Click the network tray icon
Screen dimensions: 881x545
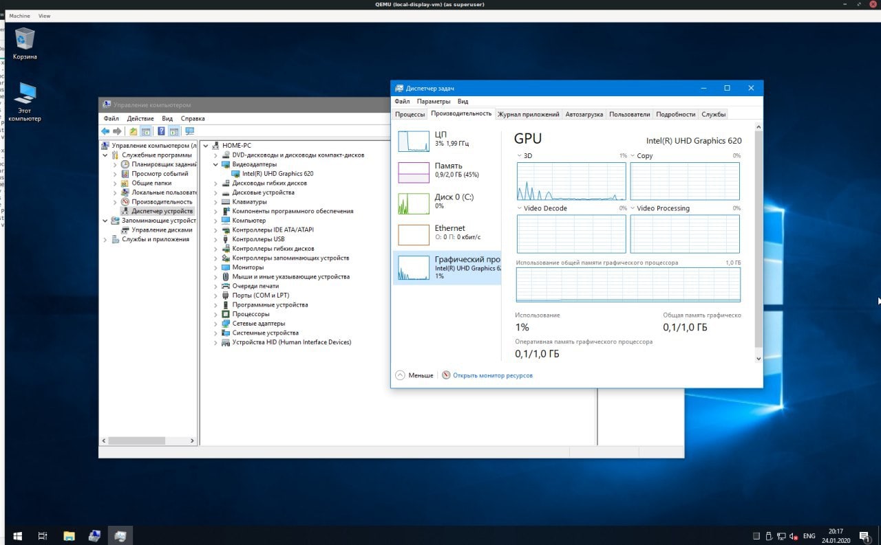pos(781,536)
